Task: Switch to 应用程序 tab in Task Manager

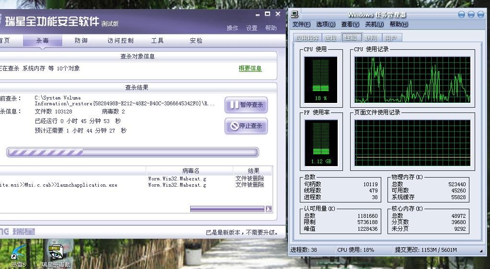Action: pos(307,38)
